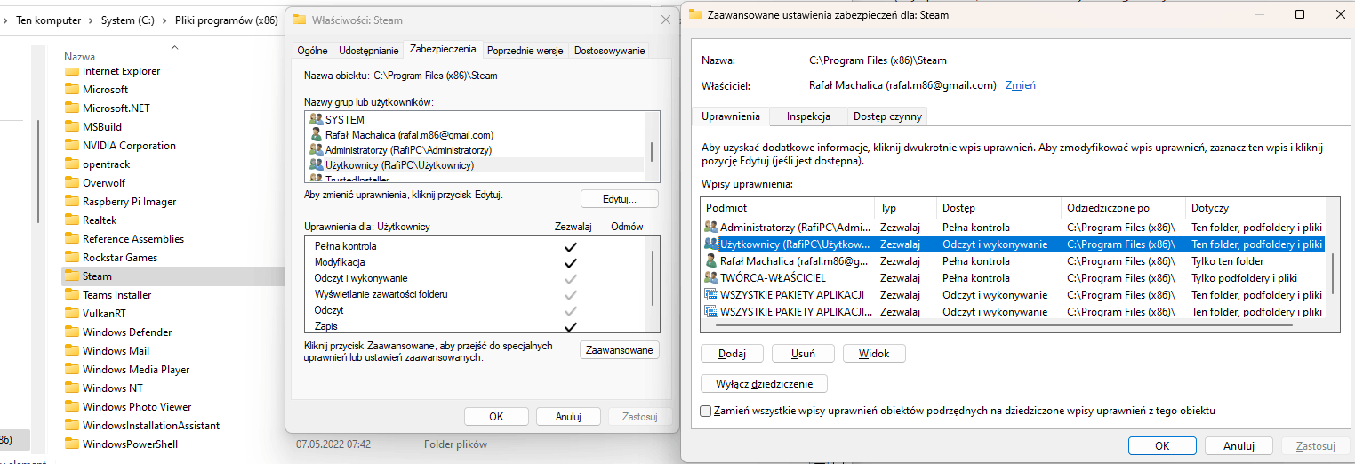The image size is (1355, 464).
Task: Click the Internet Explorer folder icon
Action: [x=72, y=71]
